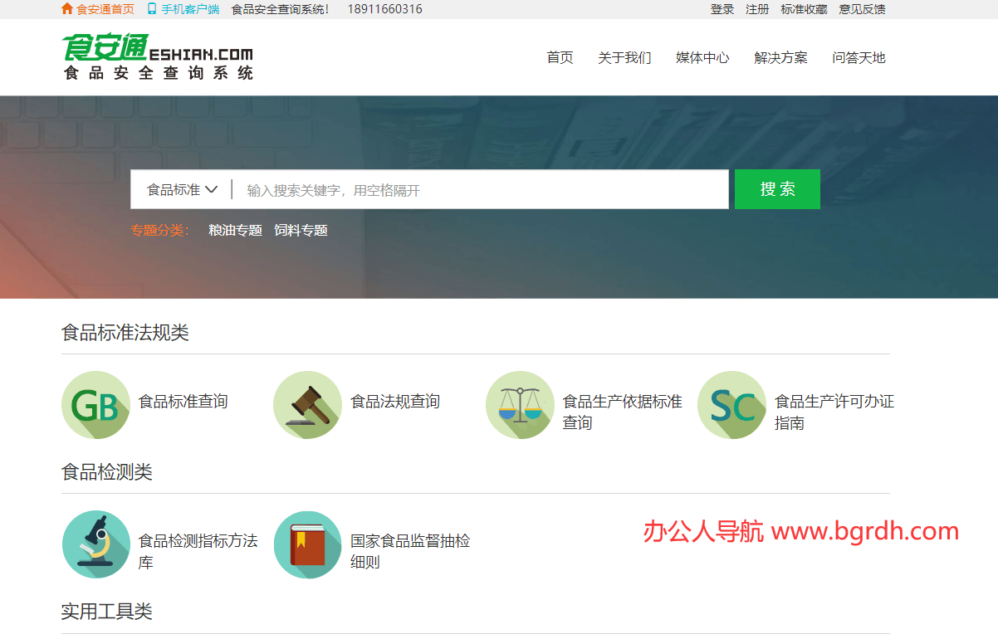
Task: Open the 媒体中心 navigation item
Action: [x=702, y=57]
